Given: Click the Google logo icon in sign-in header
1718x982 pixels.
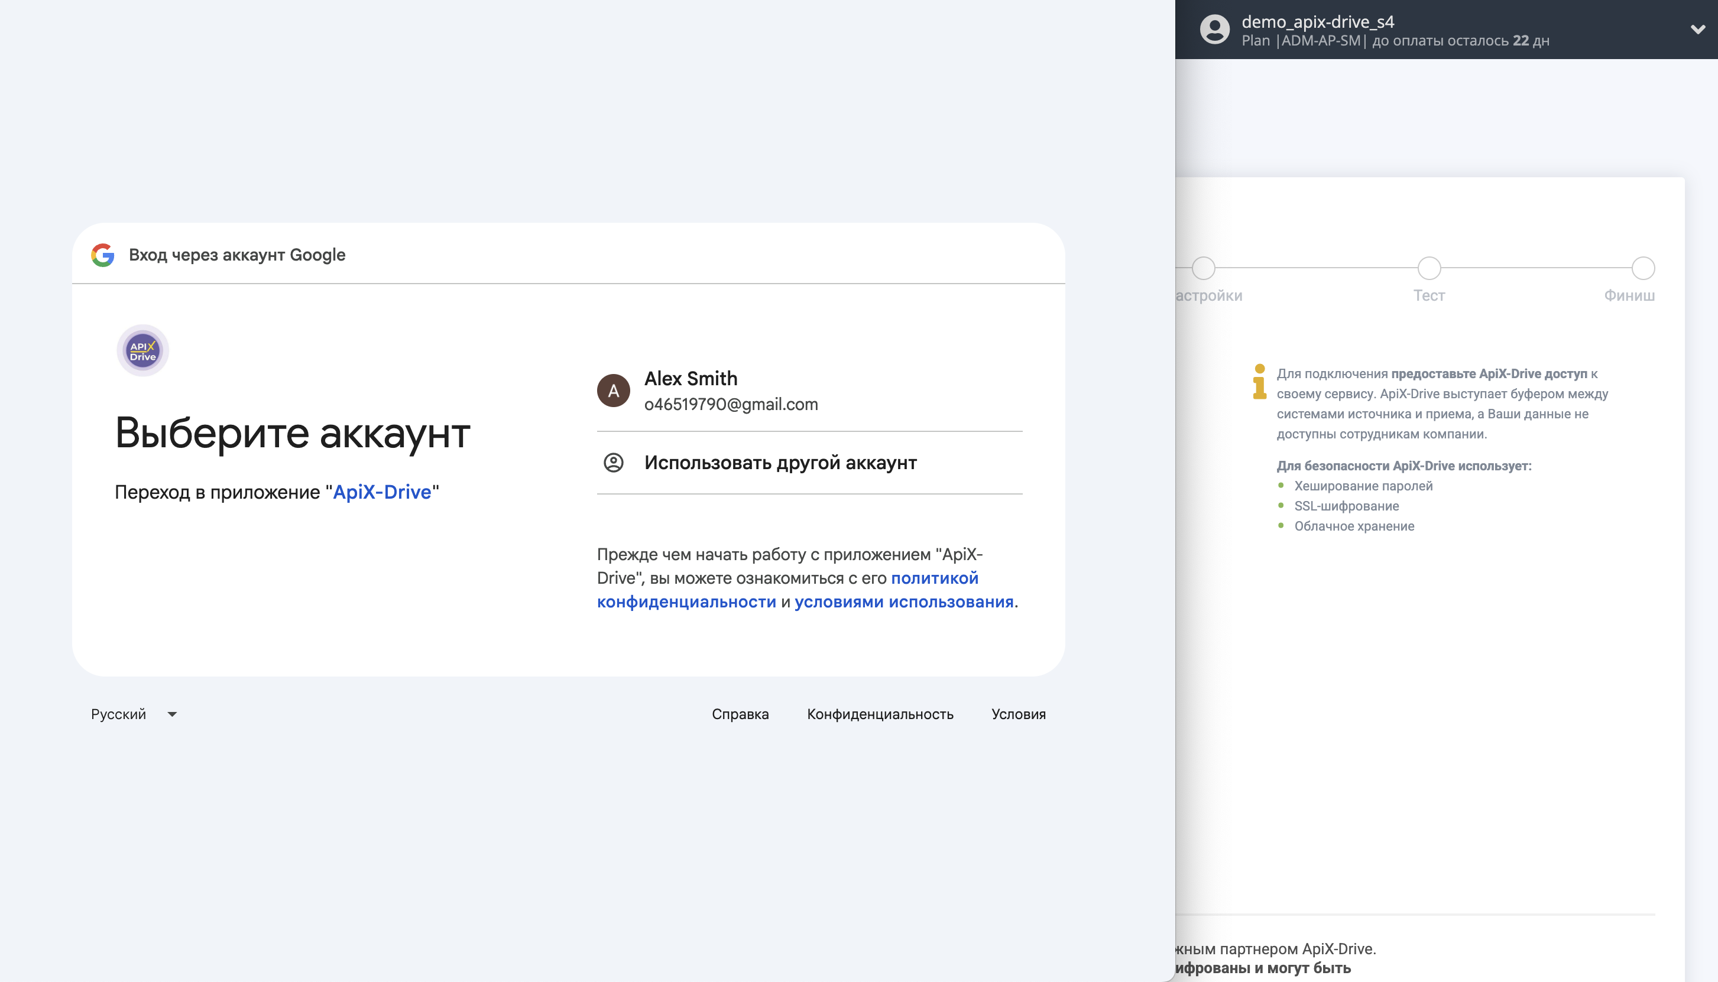Looking at the screenshot, I should coord(102,255).
